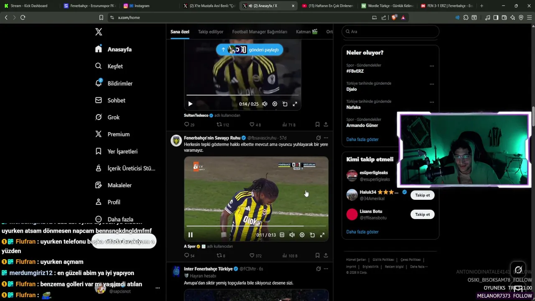Repost the Fenerbahçe'nin Savaşçı Ruhu post

click(221, 255)
